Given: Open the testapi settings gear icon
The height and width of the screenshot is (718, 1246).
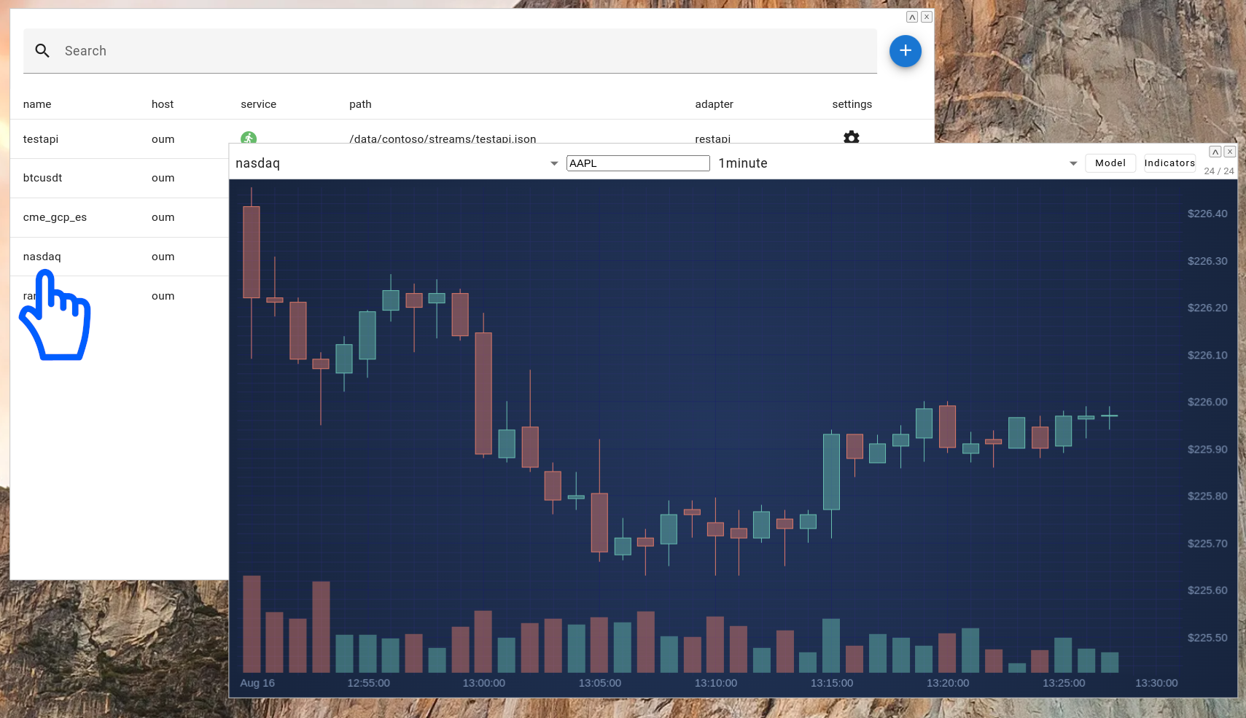Looking at the screenshot, I should point(851,137).
